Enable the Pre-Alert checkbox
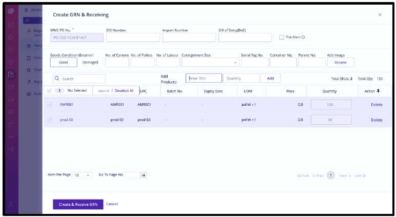Screen dimensions: 396x217 click(x=281, y=37)
